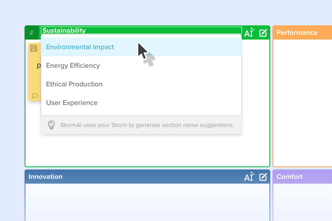Click the edit pencil icon in Sustainability header
332x221 pixels.
point(263,33)
